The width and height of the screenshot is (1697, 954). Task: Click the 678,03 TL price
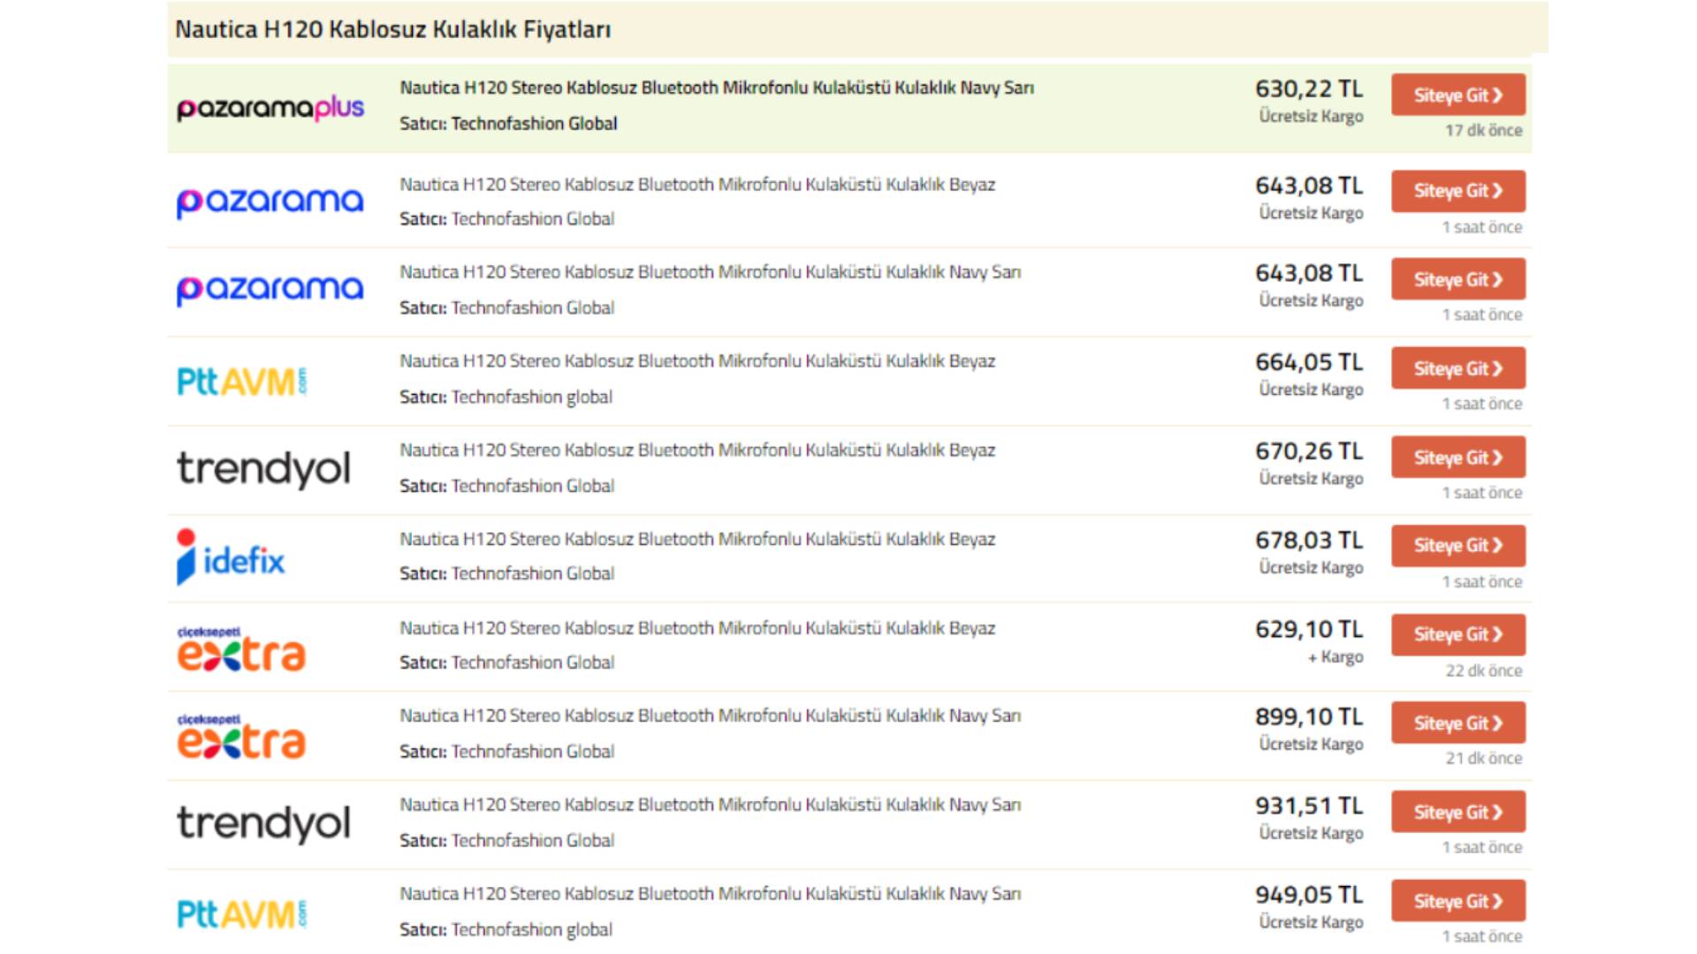pos(1309,541)
